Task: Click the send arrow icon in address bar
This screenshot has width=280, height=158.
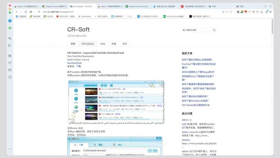Action: [x=227, y=12]
